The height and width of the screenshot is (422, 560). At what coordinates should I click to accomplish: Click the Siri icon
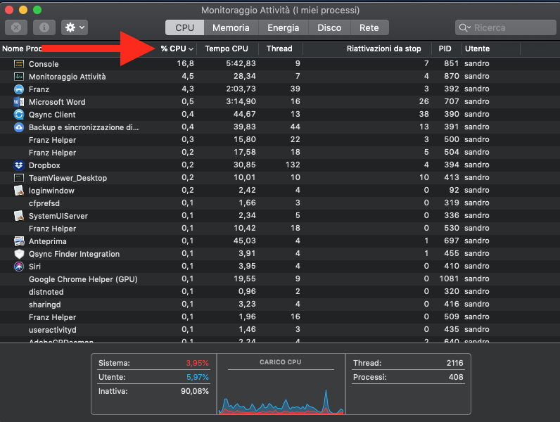point(18,267)
